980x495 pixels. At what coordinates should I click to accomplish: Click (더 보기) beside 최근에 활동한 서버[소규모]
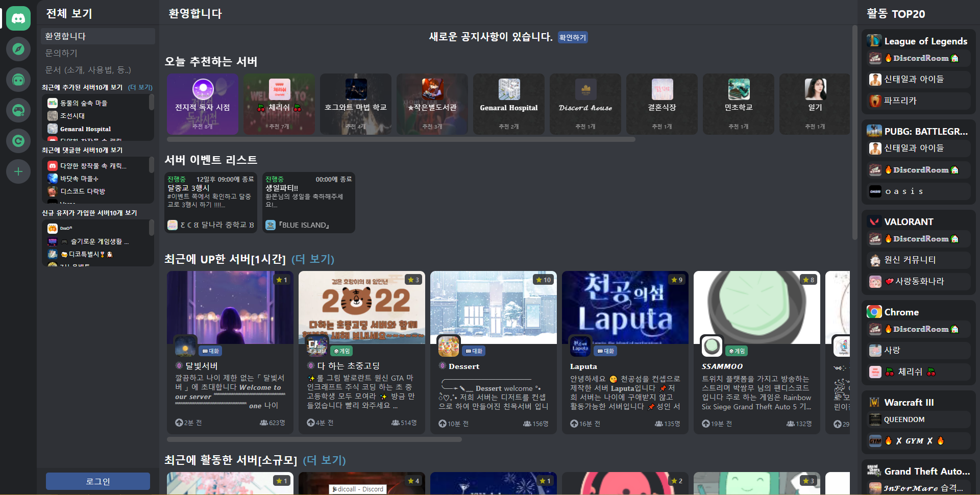point(324,460)
